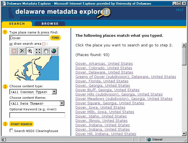The height and width of the screenshot is (143, 188).
Task: Open Dover Meadows (subdivision), Georgia link
Action: coord(124,99)
